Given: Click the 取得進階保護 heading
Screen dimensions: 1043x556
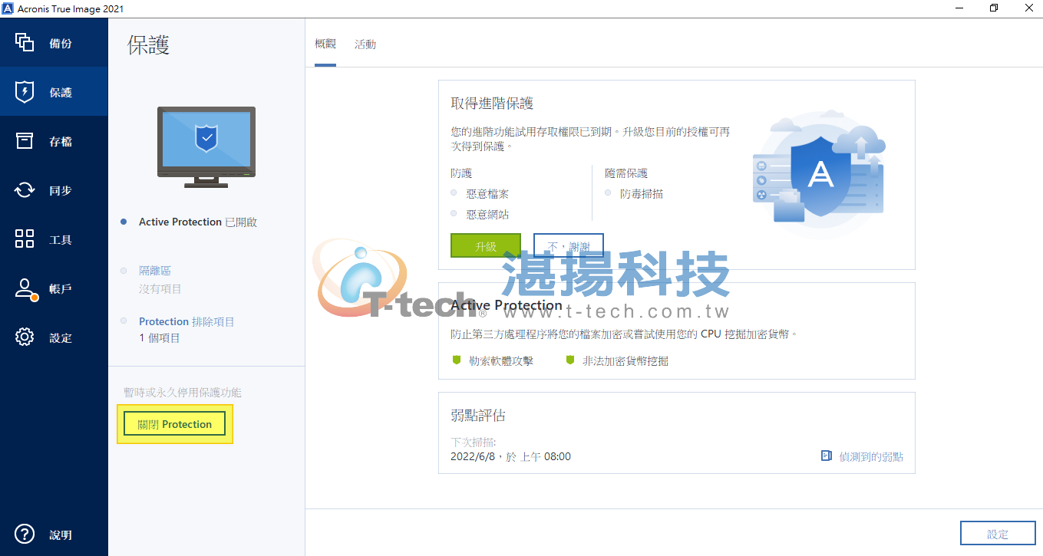Looking at the screenshot, I should [492, 104].
